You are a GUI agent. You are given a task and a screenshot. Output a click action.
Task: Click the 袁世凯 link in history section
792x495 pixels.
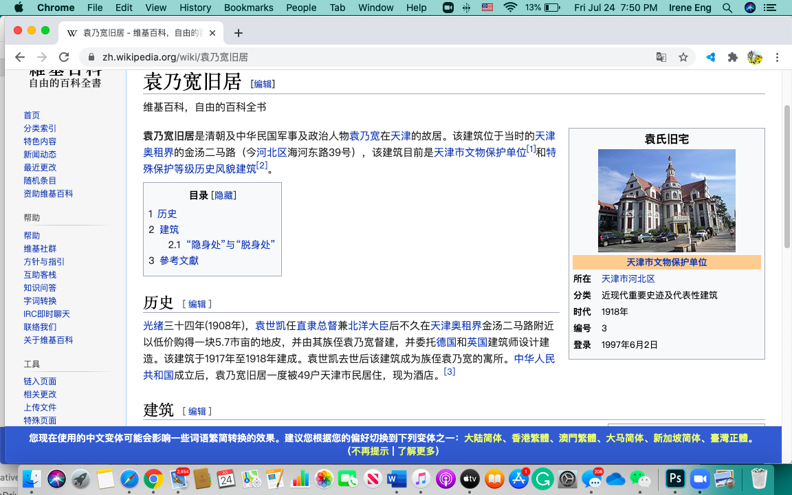[x=269, y=326]
